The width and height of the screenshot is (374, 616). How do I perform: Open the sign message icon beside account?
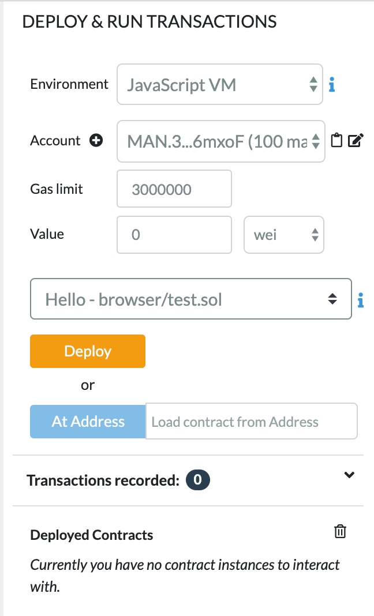pyautogui.click(x=356, y=140)
